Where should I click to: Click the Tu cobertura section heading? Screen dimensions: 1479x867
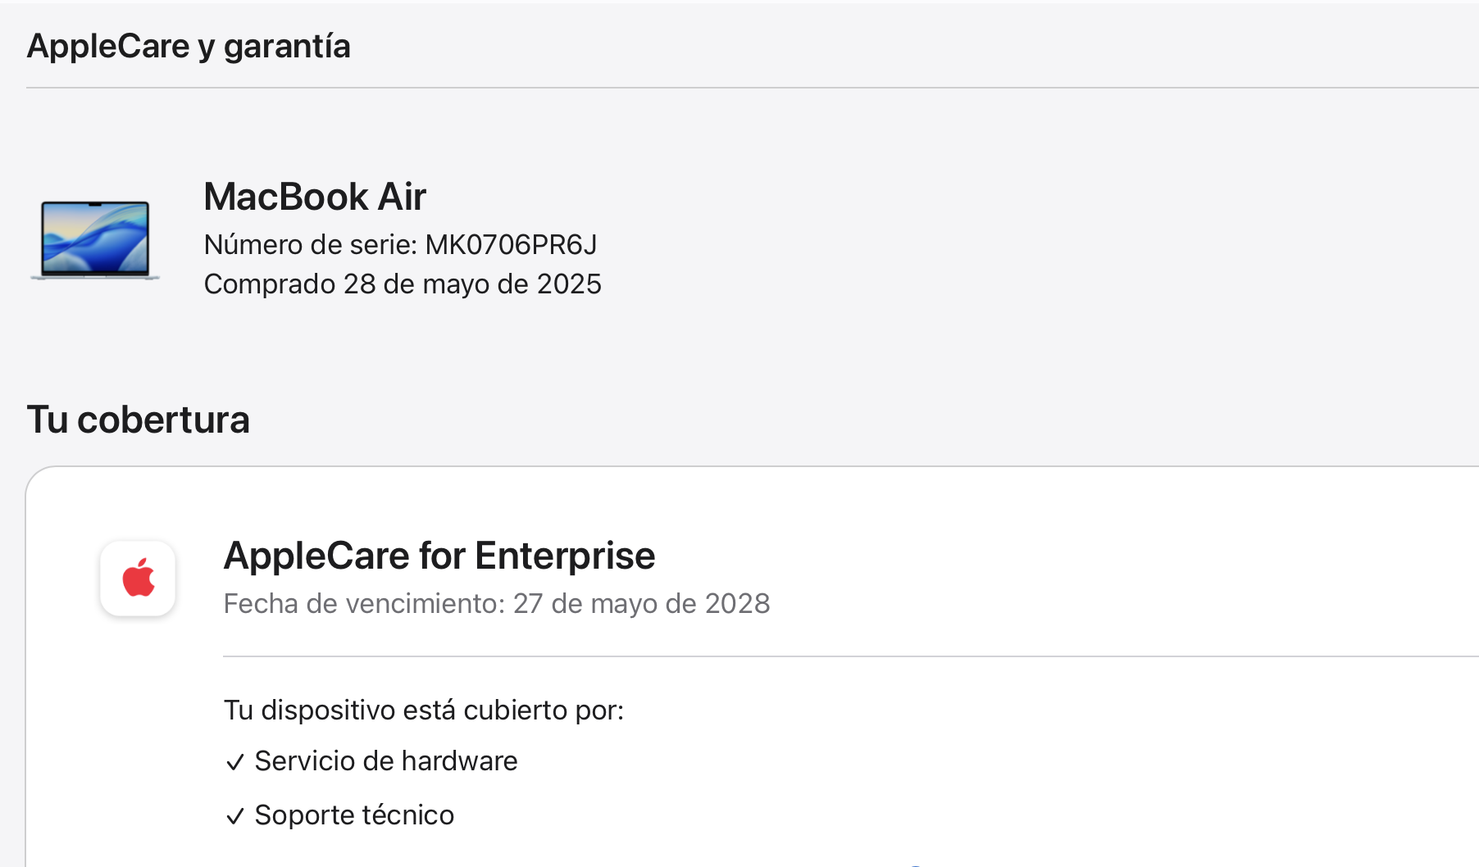138,420
